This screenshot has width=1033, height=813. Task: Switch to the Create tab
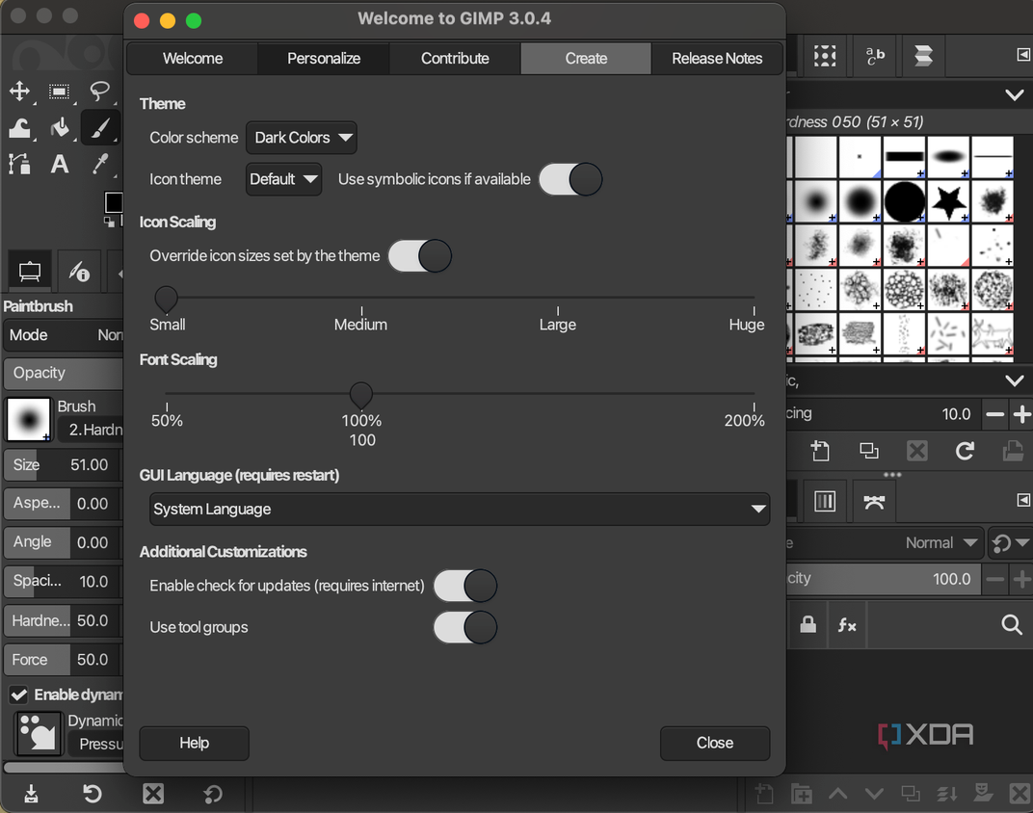(586, 59)
